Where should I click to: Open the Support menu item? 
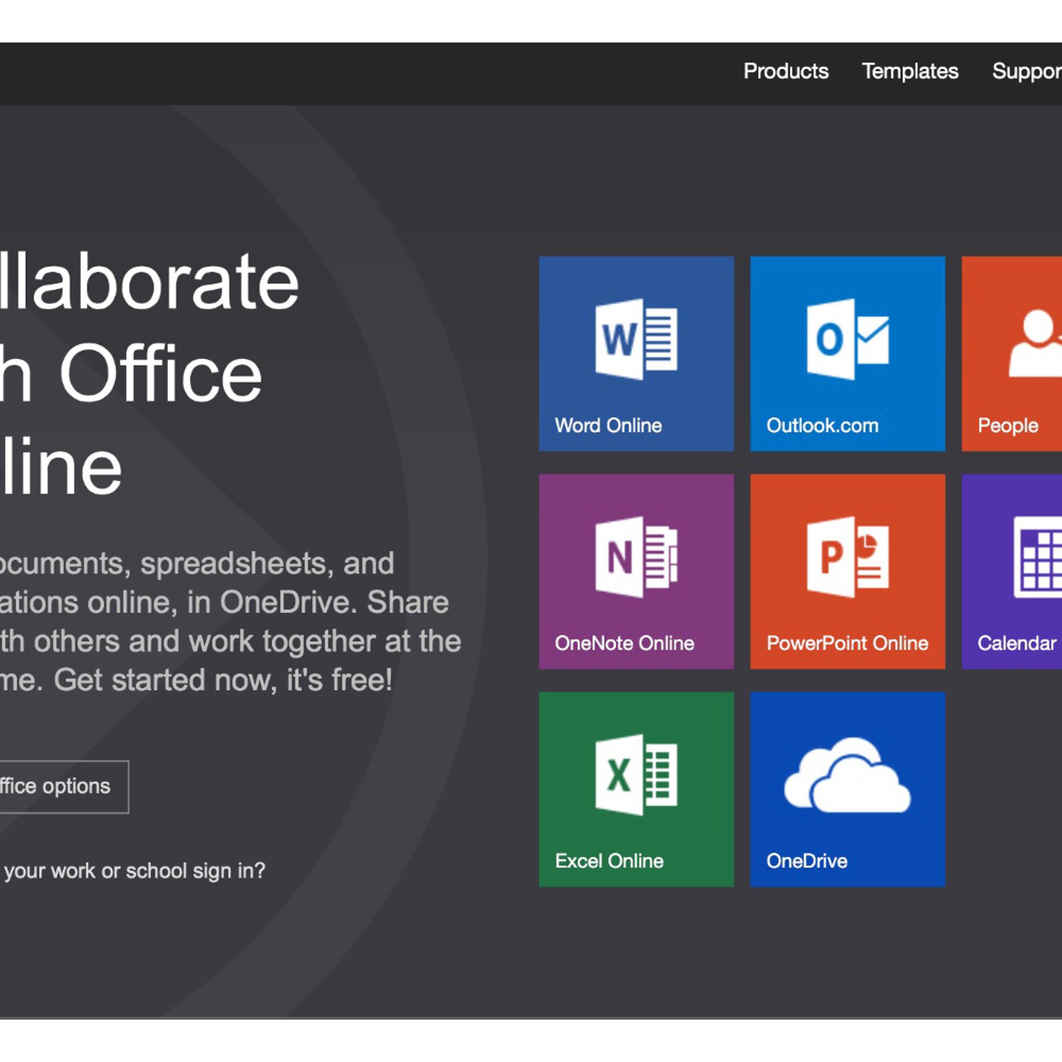(1027, 72)
